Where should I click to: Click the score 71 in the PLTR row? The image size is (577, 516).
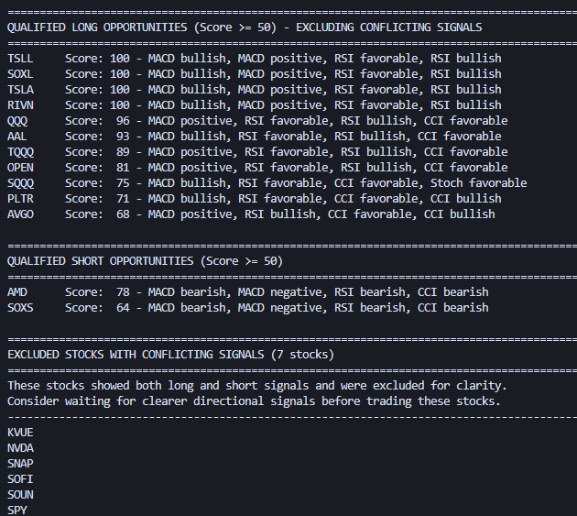pos(123,199)
